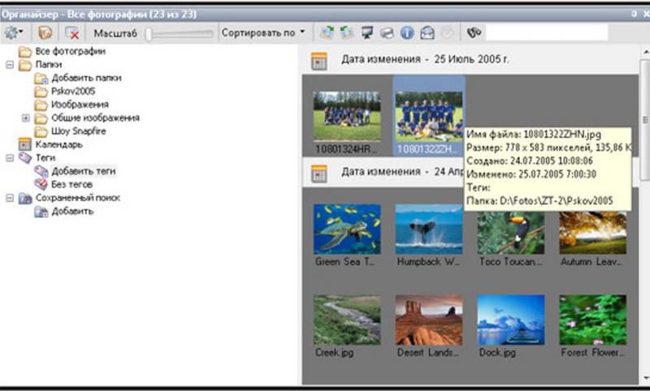This screenshot has width=650, height=391.
Task: Click the monitor slideshow icon in toolbar
Action: [x=366, y=33]
